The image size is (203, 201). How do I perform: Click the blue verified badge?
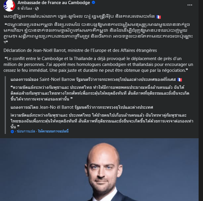93,3
